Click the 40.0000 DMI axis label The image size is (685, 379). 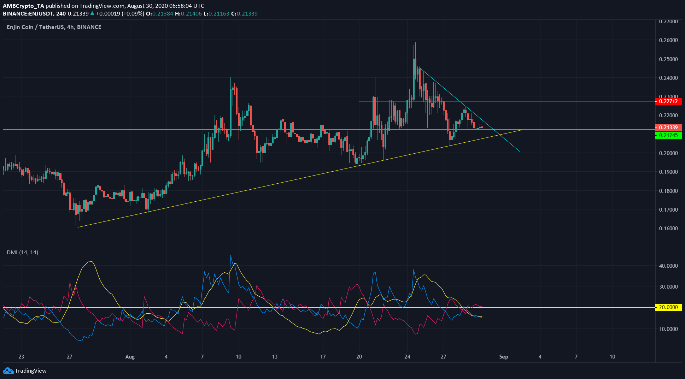pos(668,266)
